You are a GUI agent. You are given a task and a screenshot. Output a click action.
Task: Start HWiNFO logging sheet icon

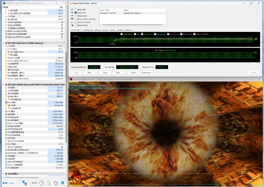[x=49, y=183]
